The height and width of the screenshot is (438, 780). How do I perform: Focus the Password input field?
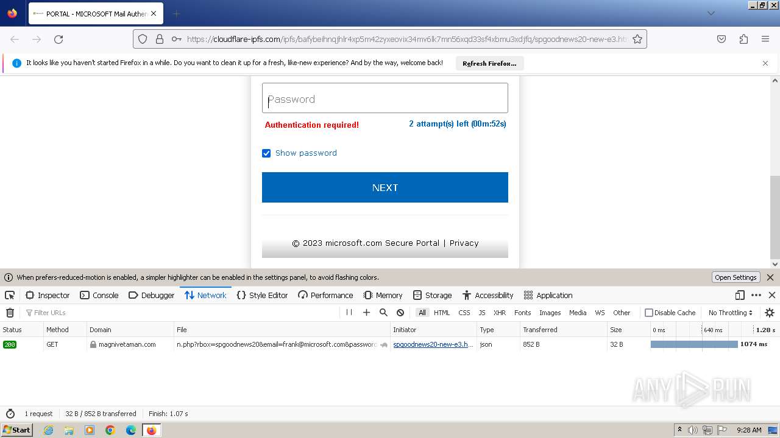385,99
